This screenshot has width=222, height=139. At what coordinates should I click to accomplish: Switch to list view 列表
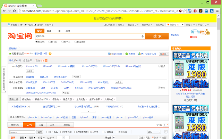(155, 138)
